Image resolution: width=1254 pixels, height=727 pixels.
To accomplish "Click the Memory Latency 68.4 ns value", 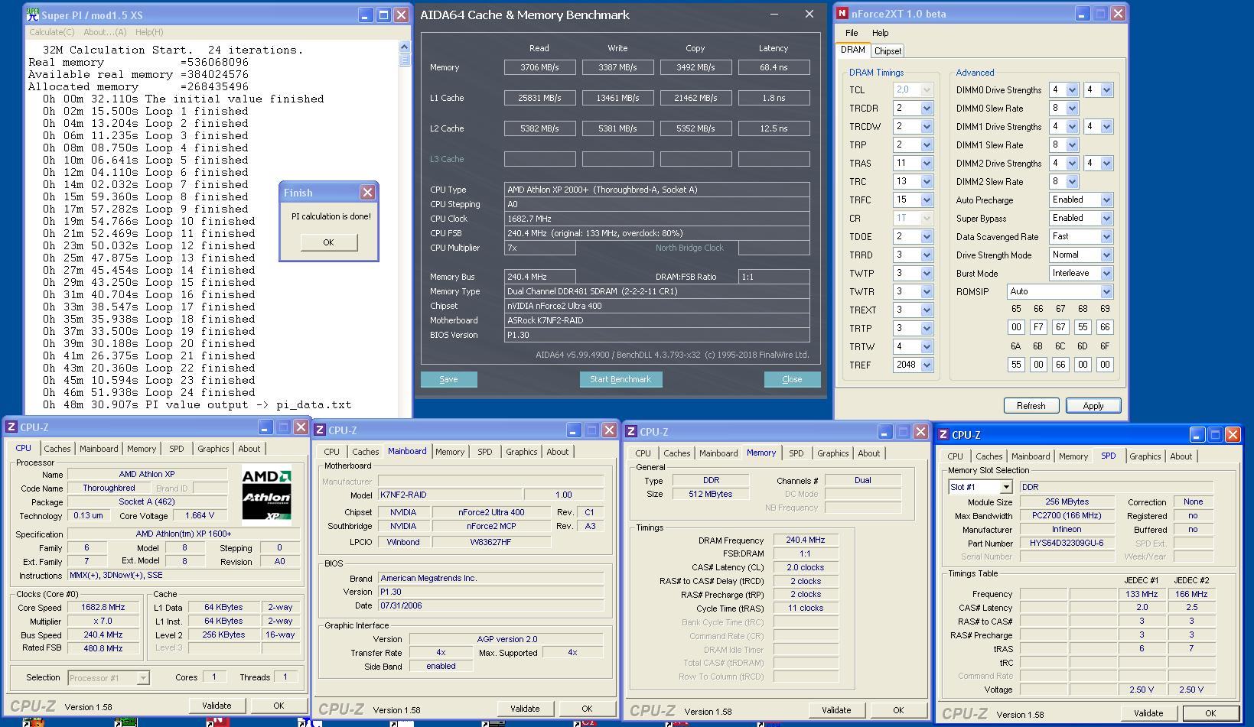I will tap(774, 67).
